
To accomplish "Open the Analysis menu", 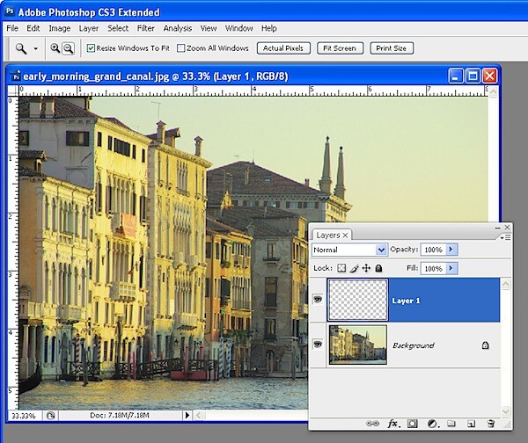I will [x=178, y=28].
